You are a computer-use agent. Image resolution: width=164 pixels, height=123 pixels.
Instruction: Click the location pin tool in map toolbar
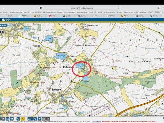[x=35, y=119]
